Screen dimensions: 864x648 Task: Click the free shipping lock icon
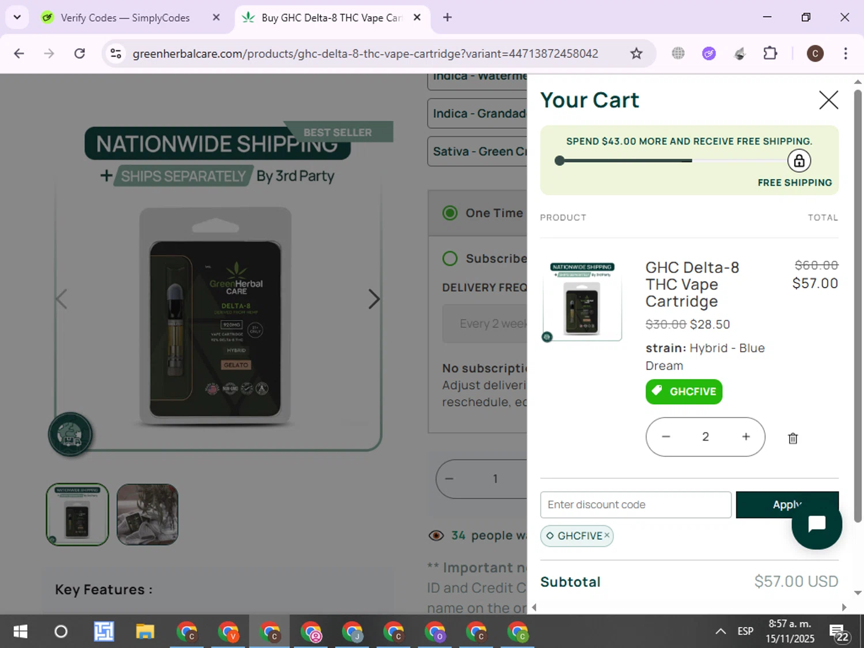tap(799, 161)
